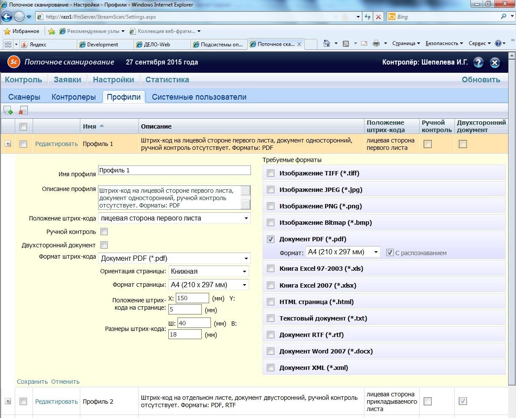The width and height of the screenshot is (516, 418).
Task: Click the Refresh page icon in address bar
Action: click(367, 17)
